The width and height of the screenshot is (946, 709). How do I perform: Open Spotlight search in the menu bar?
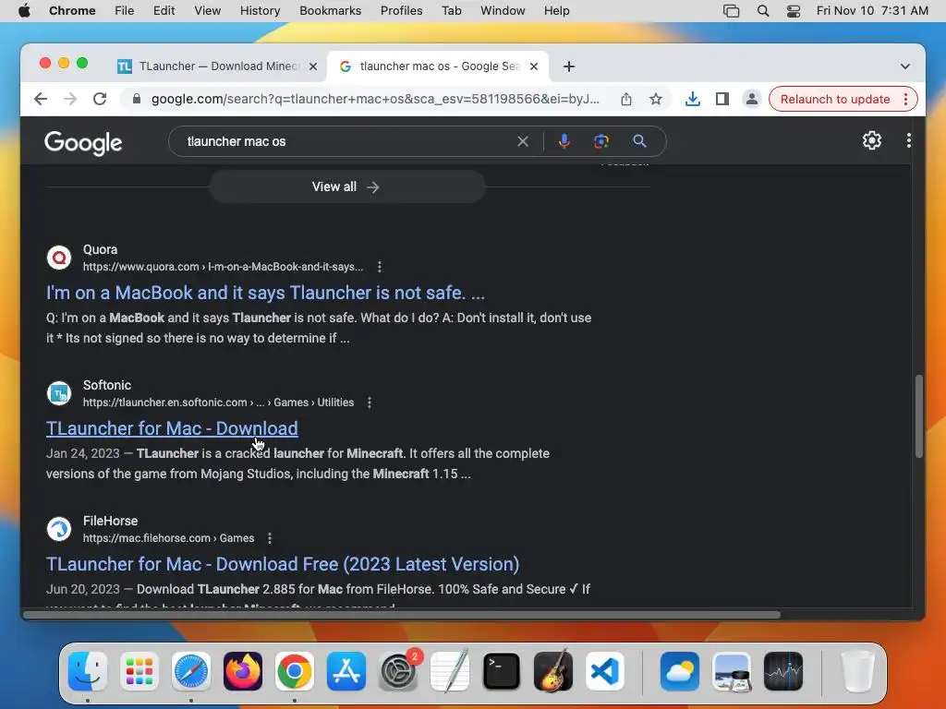click(x=763, y=11)
